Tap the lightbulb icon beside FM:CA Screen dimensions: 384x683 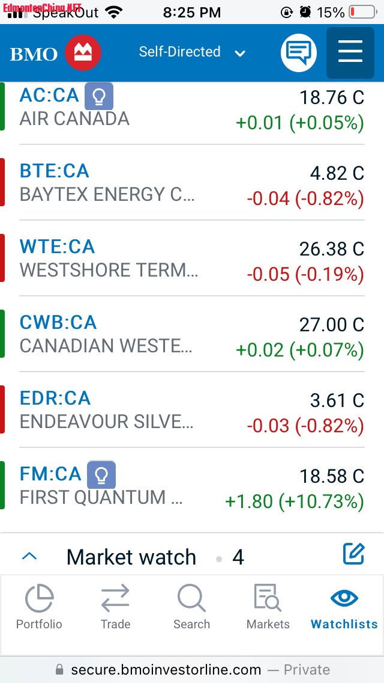click(x=101, y=475)
